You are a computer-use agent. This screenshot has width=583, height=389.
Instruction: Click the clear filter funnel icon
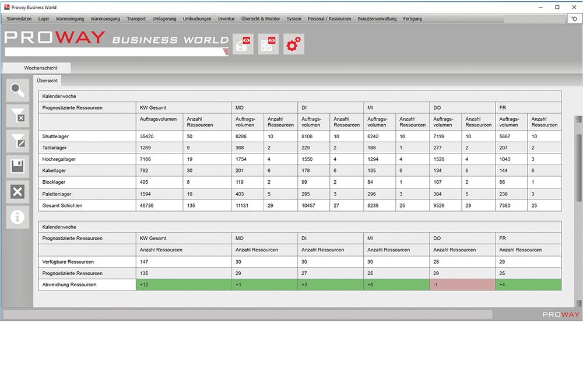[x=17, y=115]
